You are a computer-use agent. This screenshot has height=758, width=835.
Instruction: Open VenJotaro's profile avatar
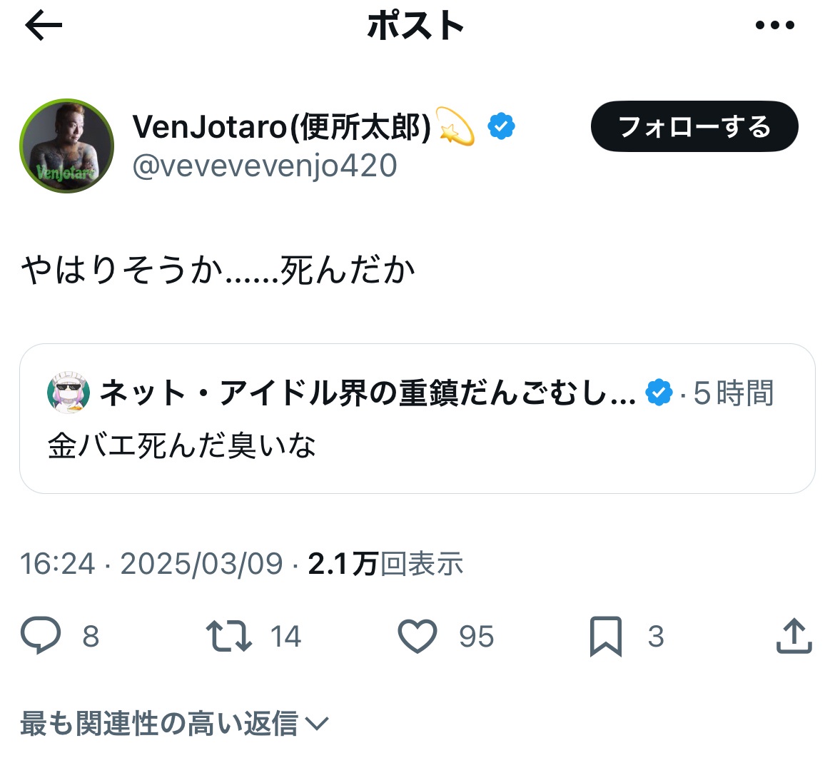pyautogui.click(x=66, y=146)
